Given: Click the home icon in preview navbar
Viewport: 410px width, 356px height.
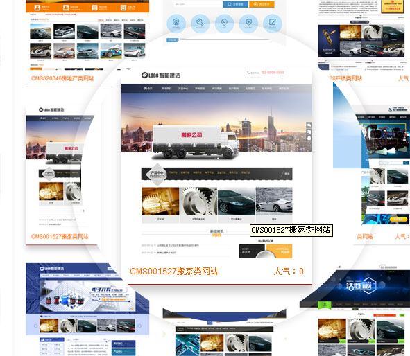Looking at the screenshot, I should (146, 88).
